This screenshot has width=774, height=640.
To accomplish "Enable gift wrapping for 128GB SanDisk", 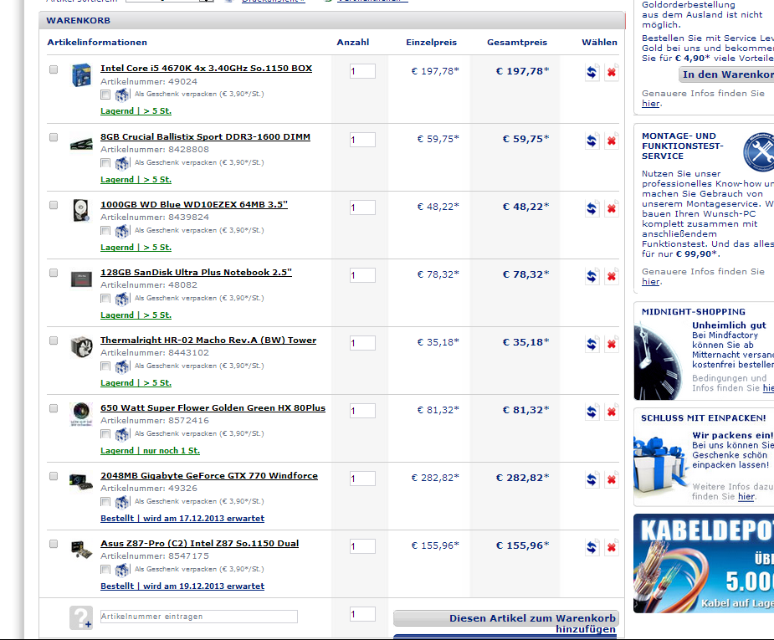I will coord(105,299).
